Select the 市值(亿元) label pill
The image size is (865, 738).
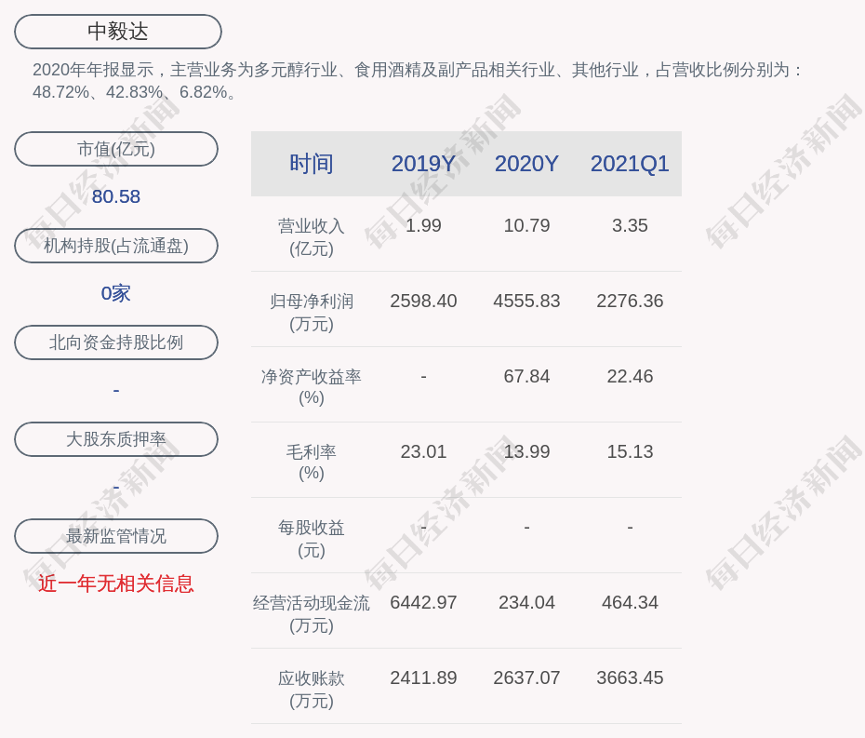pos(116,149)
